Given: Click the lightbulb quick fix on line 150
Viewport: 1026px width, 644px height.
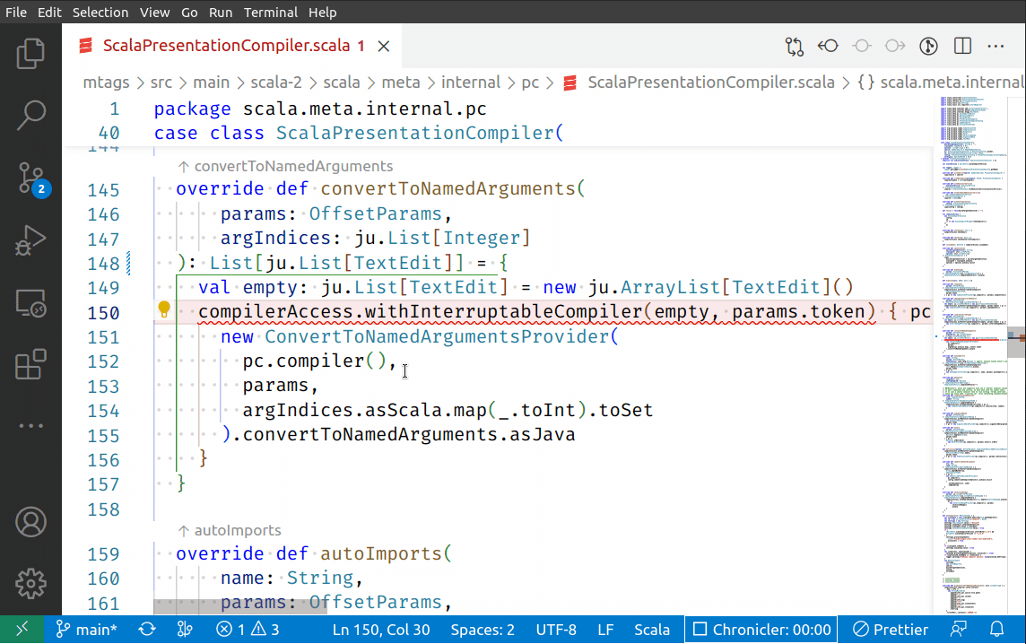Looking at the screenshot, I should click(x=164, y=309).
